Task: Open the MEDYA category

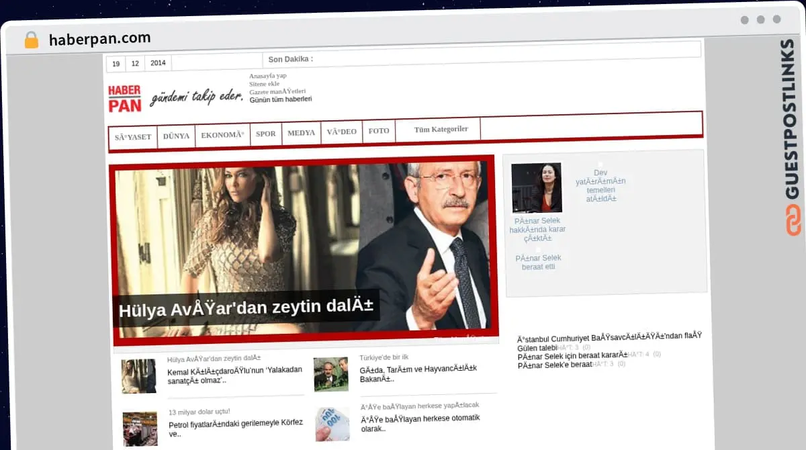Action: point(301,133)
